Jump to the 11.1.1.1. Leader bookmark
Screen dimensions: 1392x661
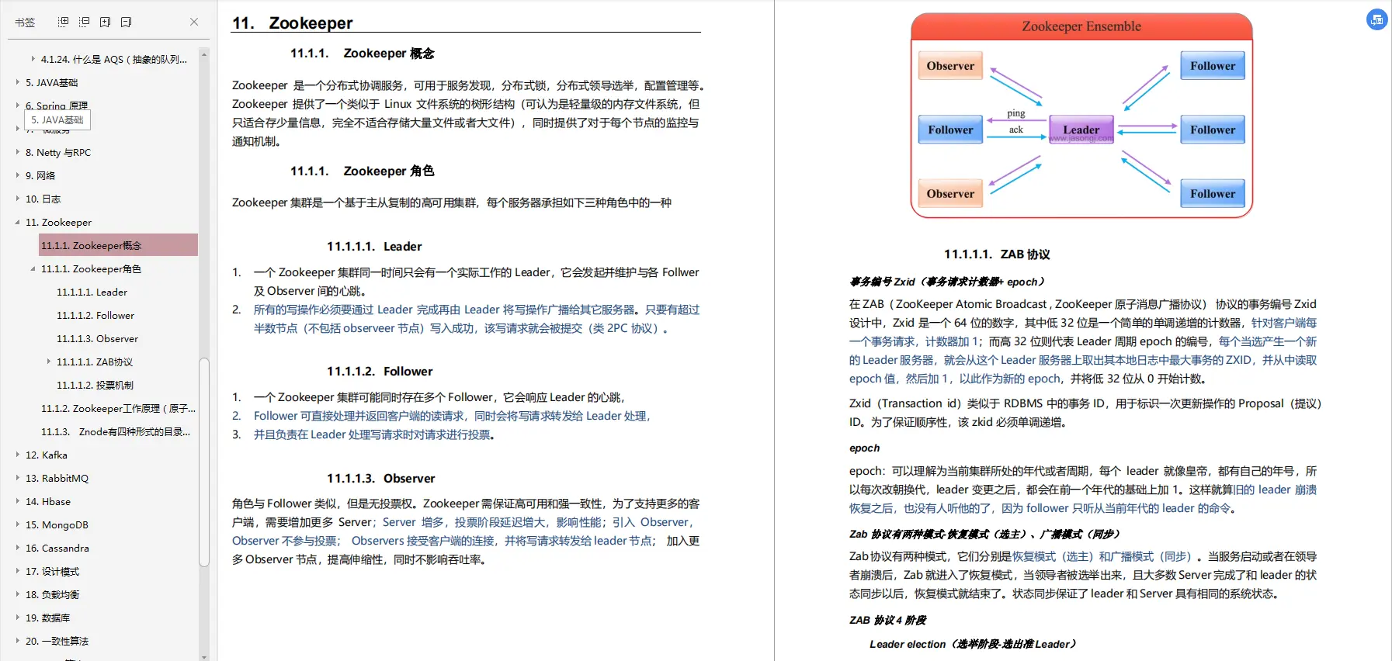92,292
